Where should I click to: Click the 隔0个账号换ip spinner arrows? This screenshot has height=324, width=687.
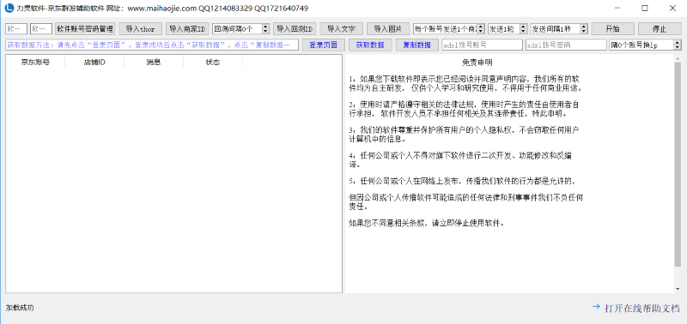[678, 45]
